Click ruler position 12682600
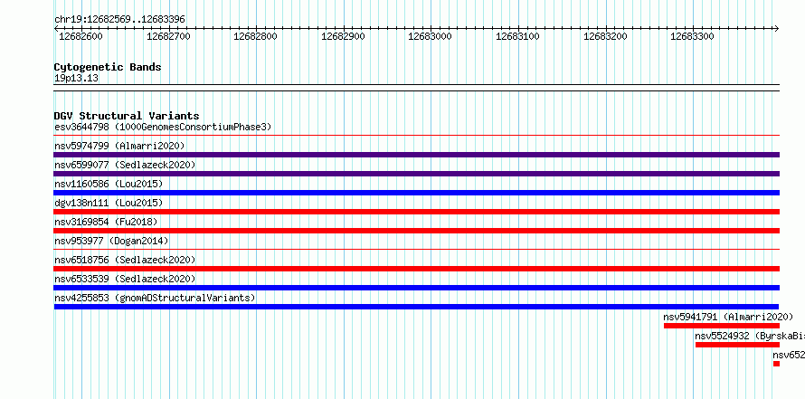Image resolution: width=805 pixels, height=399 pixels. click(80, 36)
